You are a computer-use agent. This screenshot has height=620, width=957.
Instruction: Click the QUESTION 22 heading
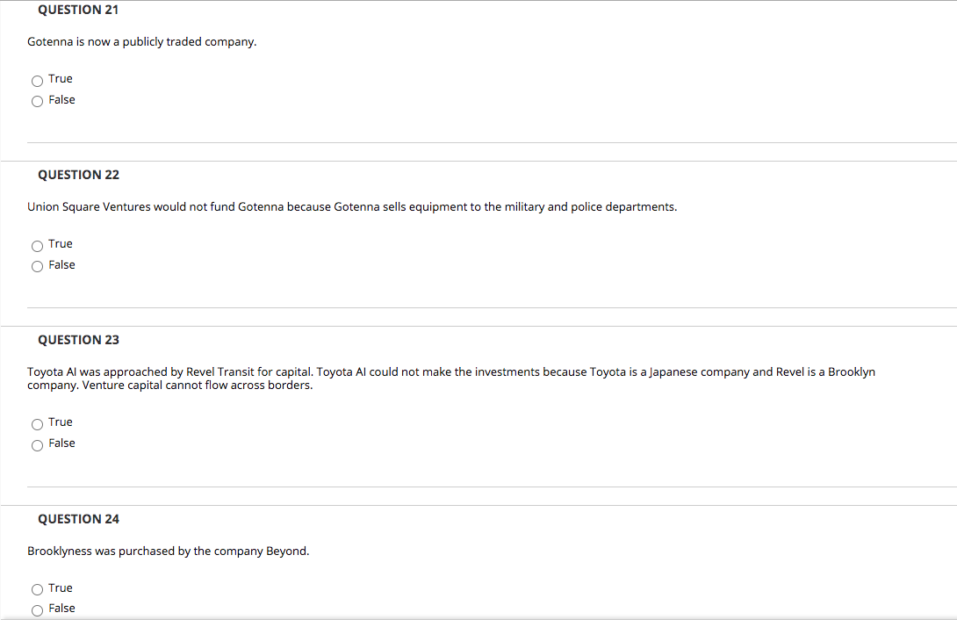(x=78, y=174)
